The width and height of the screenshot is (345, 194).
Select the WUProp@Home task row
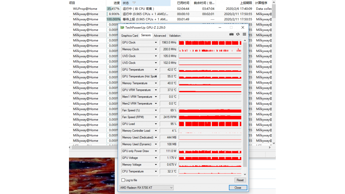pyautogui.click(x=171, y=9)
